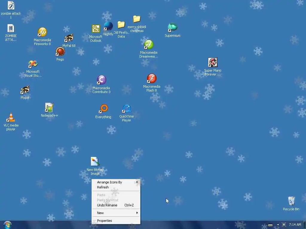This screenshot has height=229, width=306.
Task: Choose Properties from context menu
Action: tap(116, 221)
